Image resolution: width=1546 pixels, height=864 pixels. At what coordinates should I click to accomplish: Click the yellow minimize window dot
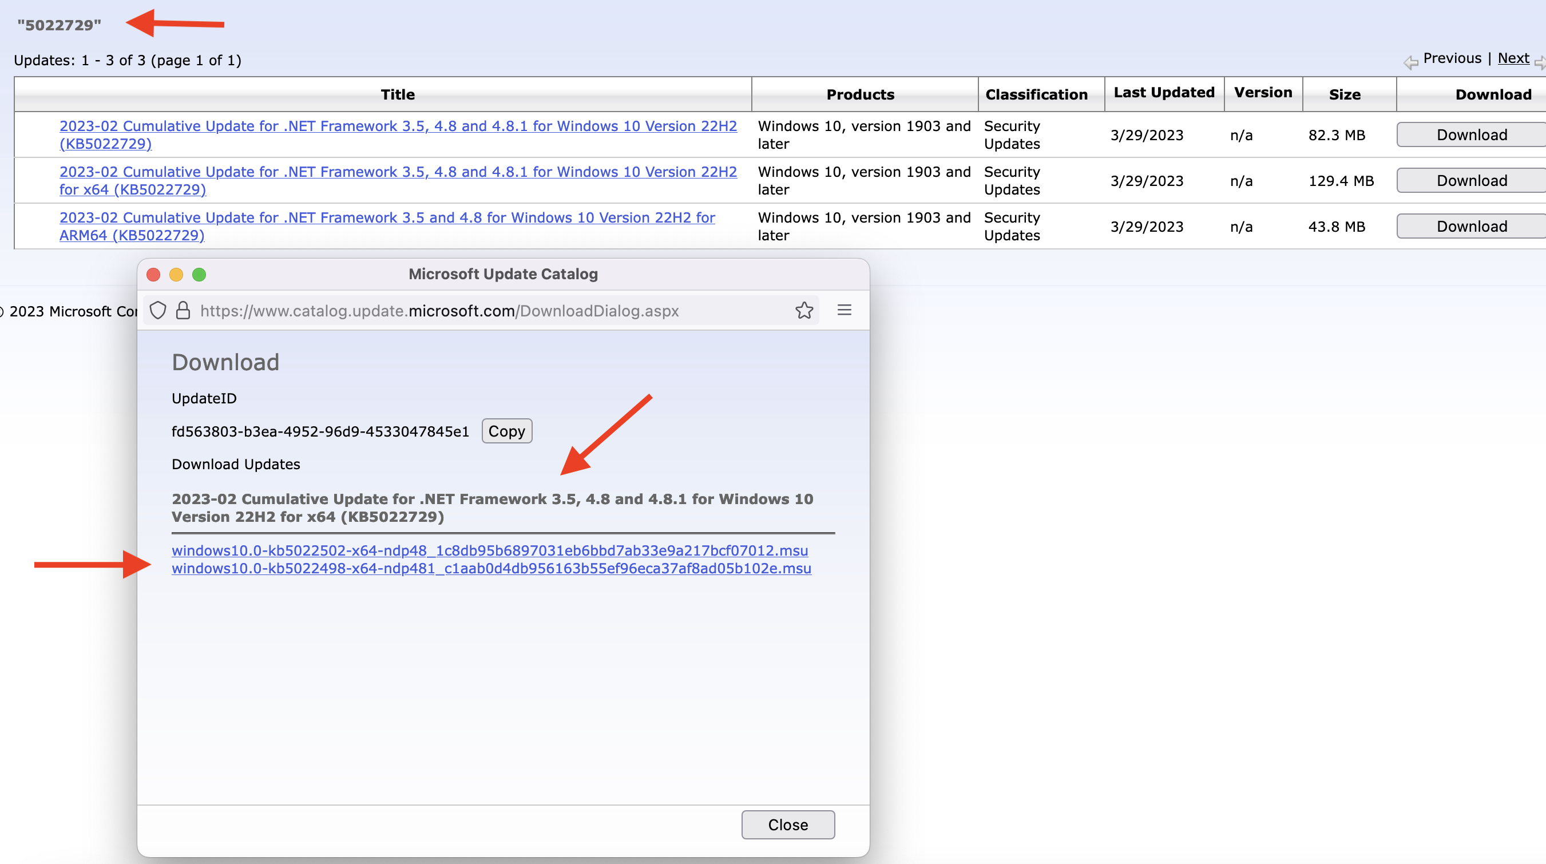click(176, 274)
